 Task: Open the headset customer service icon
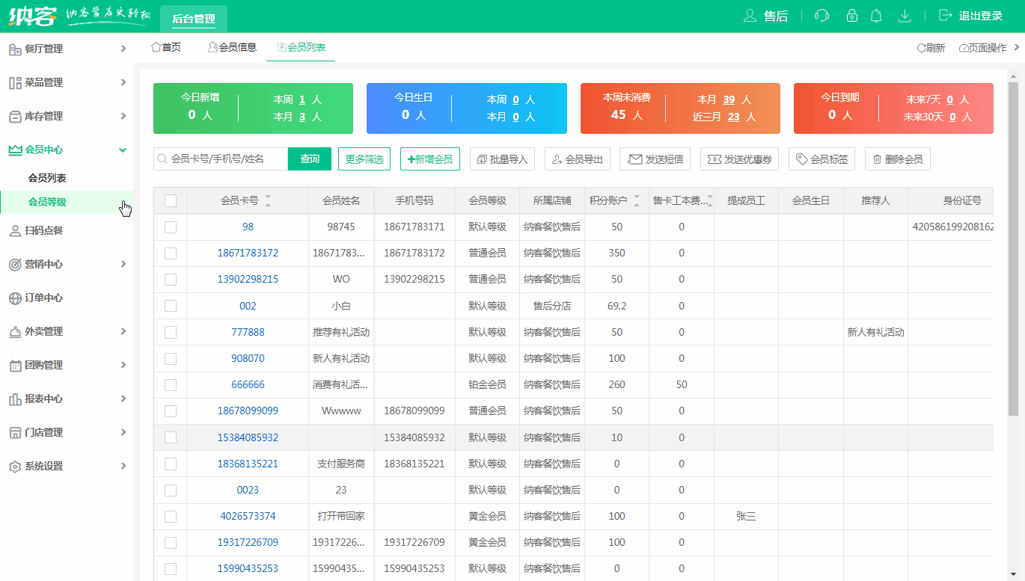pyautogui.click(x=821, y=15)
